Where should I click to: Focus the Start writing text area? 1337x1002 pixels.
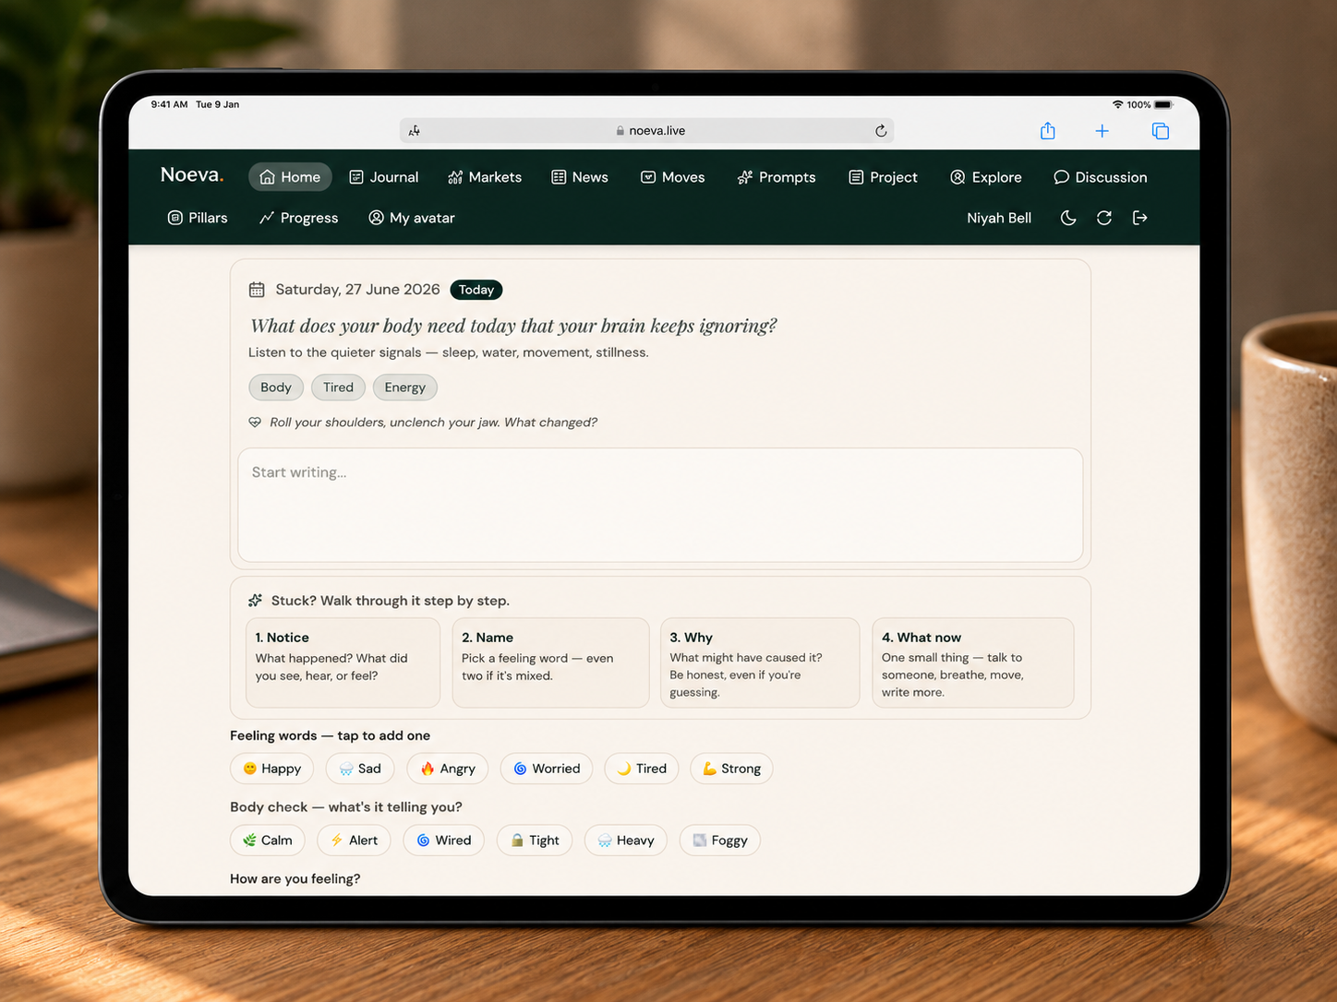coord(660,505)
